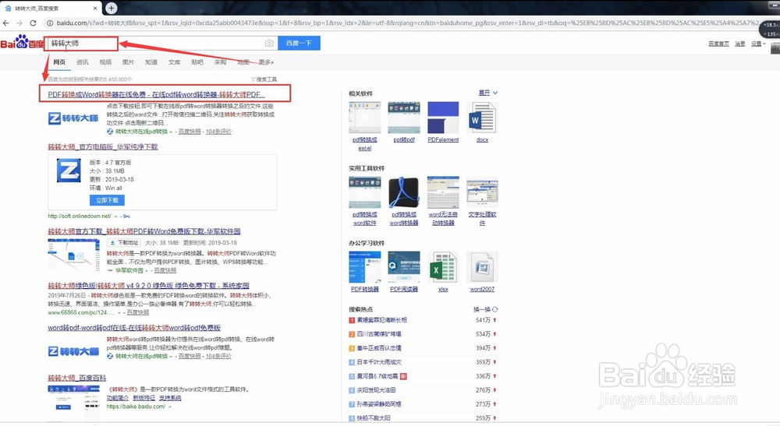Viewport: 780px width, 426px height.
Task: Switch to the 视频 tab
Action: 105,62
